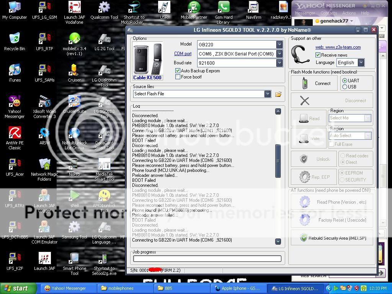Open the Contacts menu in Yahoo Messenger
Viewport: 392px width, 294px height.
329,13
